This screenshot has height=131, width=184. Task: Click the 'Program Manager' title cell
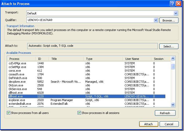pyautogui.click(x=62, y=100)
